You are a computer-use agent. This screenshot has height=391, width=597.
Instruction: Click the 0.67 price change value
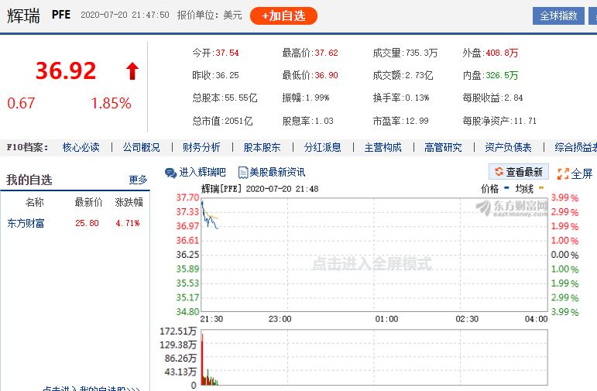coord(21,103)
